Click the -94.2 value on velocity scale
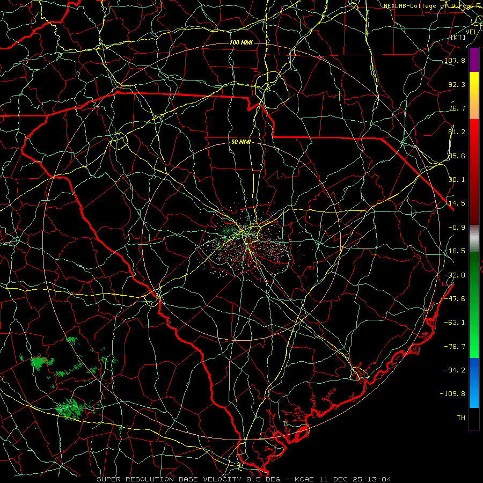The image size is (483, 483). click(455, 370)
